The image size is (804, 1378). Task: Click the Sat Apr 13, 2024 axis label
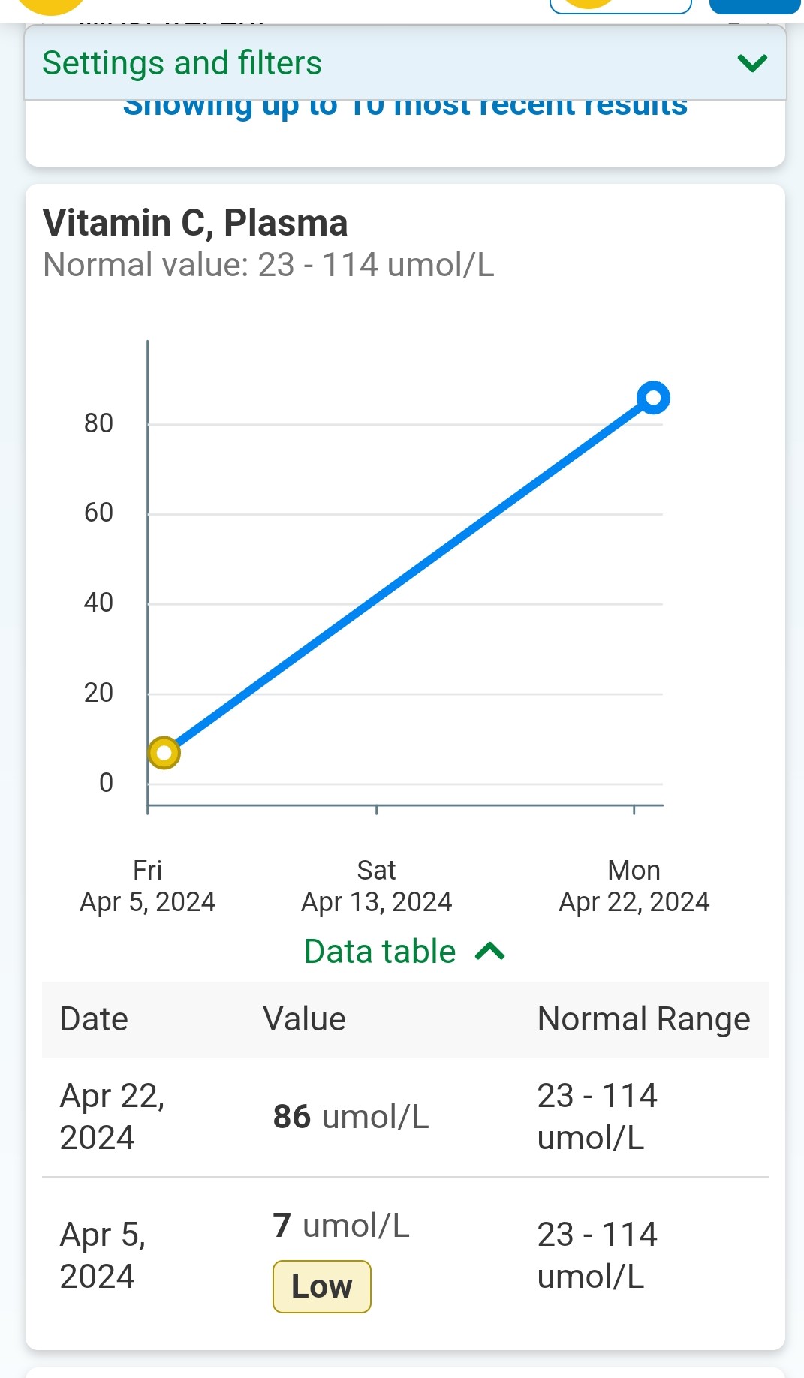[x=376, y=886]
